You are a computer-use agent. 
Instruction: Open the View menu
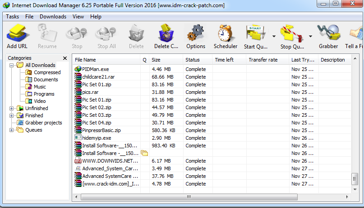click(x=78, y=17)
